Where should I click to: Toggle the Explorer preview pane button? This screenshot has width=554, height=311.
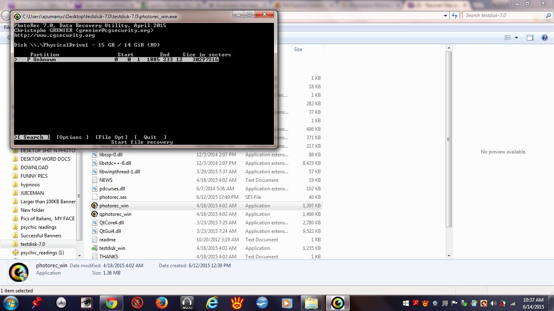pyautogui.click(x=530, y=38)
